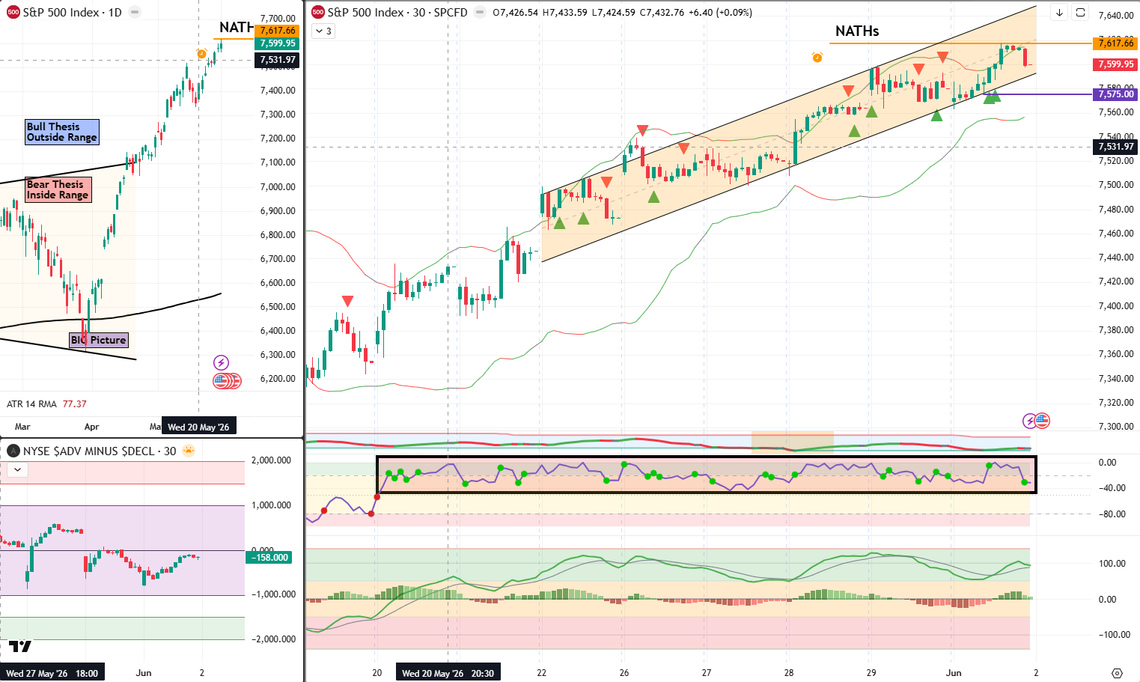
Task: Click the green 7,599.95 price label on the daily scale
Action: coord(277,43)
